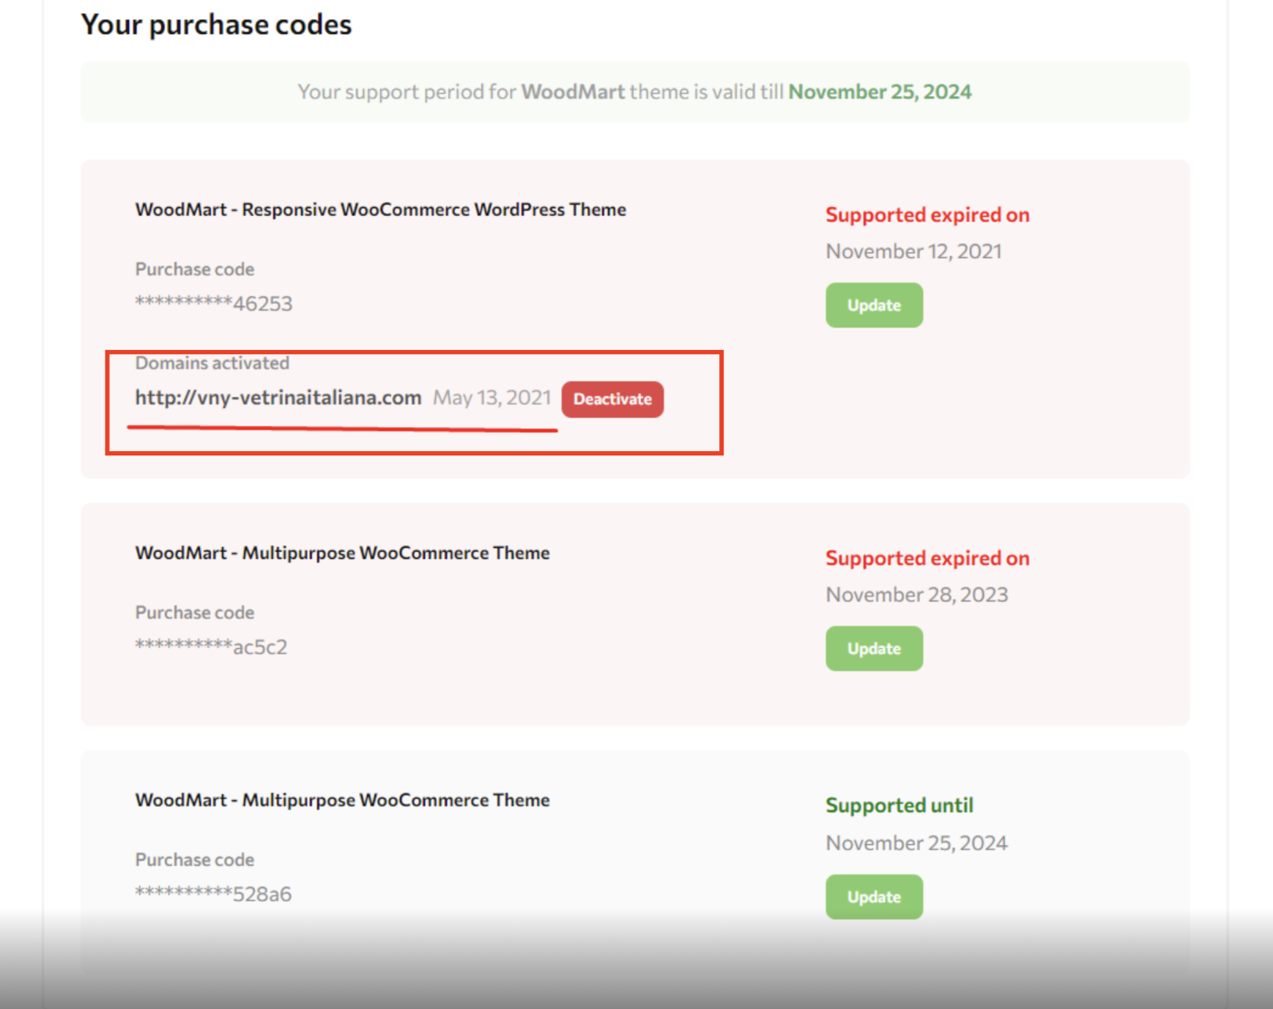
Task: Click 'Purchase code' label above 46253 code
Action: pyautogui.click(x=195, y=269)
